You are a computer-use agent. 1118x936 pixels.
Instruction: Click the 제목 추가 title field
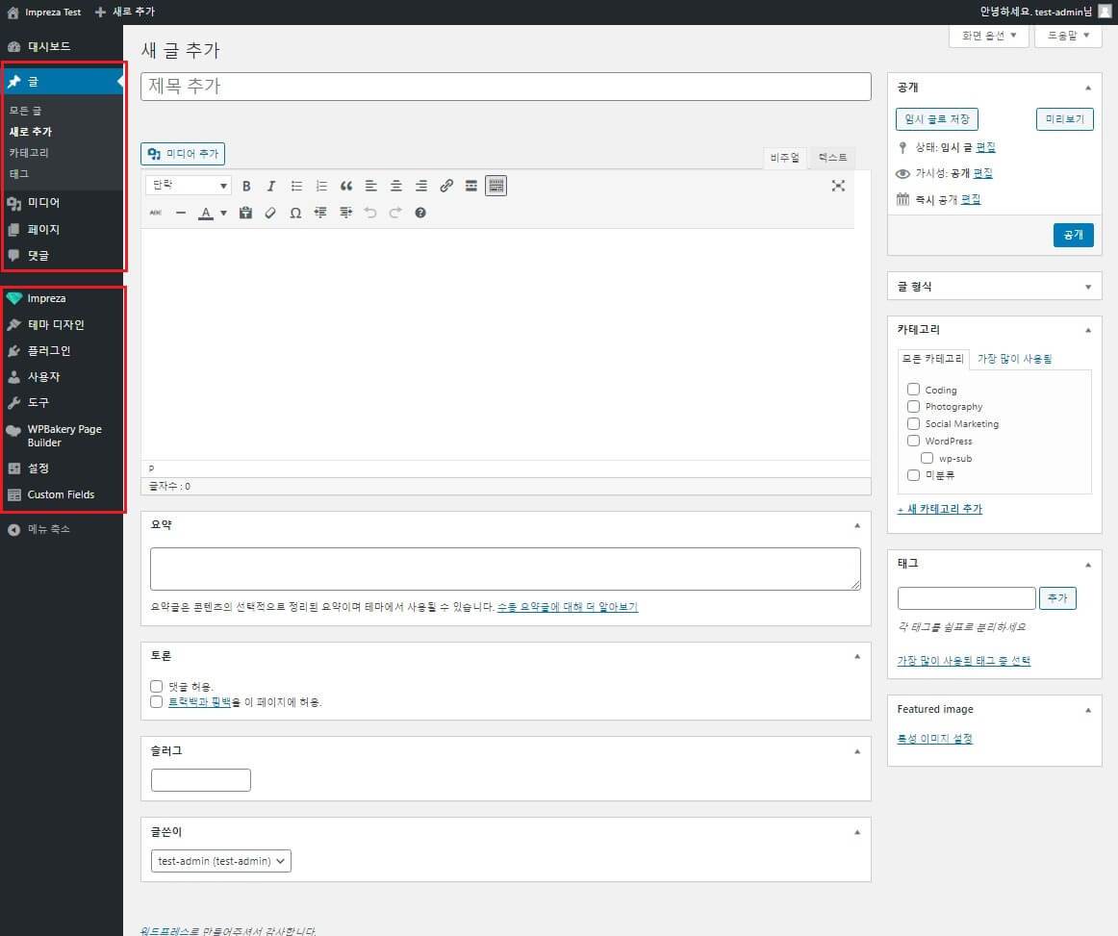505,87
